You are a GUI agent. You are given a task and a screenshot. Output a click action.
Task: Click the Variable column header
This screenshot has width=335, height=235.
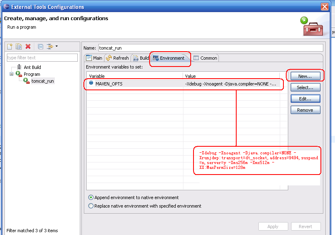pyautogui.click(x=135, y=76)
